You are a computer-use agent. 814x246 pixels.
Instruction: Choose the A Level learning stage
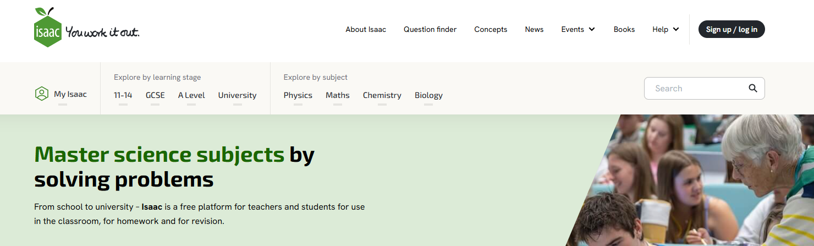(x=191, y=95)
